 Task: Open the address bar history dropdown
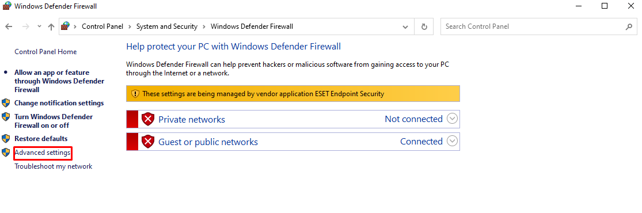coord(405,27)
